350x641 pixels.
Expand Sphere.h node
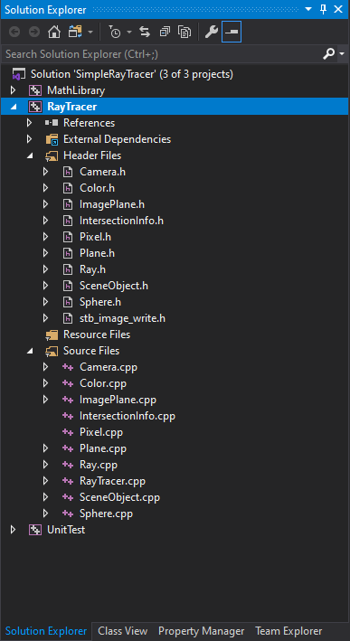(45, 302)
